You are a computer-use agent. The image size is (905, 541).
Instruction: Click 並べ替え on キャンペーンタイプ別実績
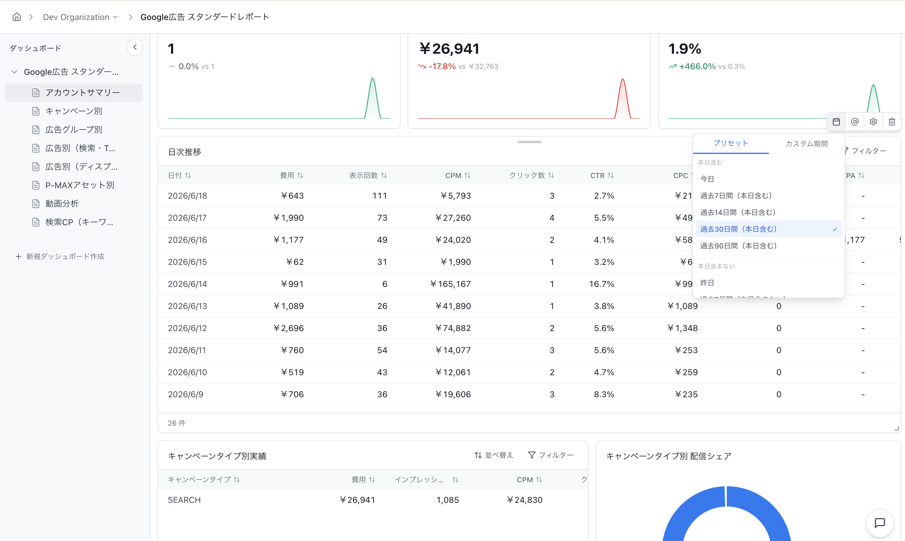493,455
